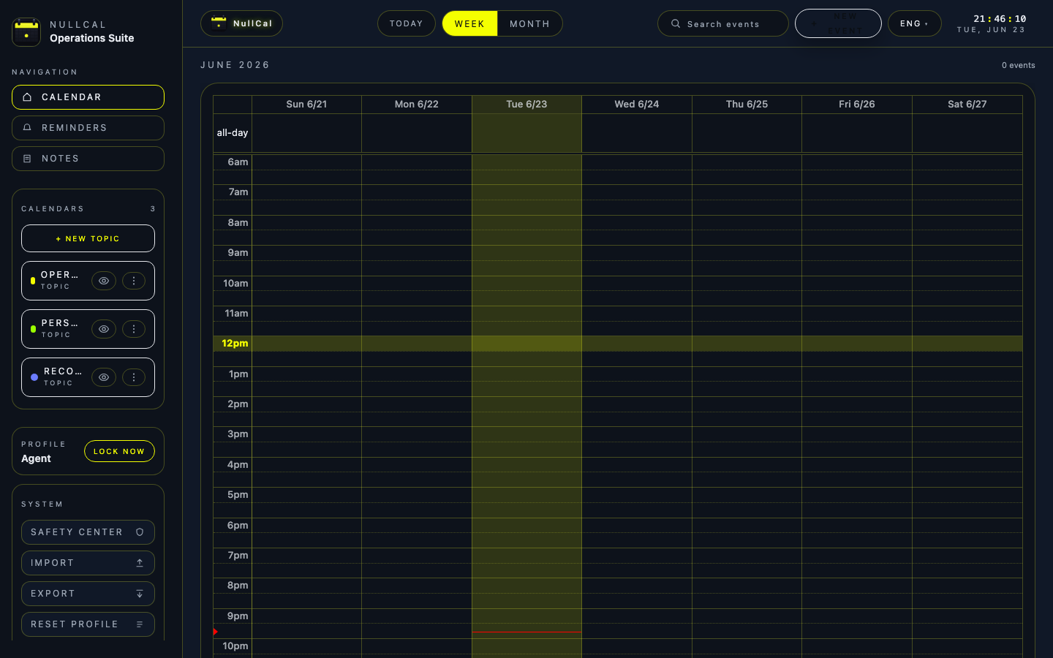The image size is (1053, 658).
Task: Toggle visibility of the PERS… topic
Action: point(104,329)
